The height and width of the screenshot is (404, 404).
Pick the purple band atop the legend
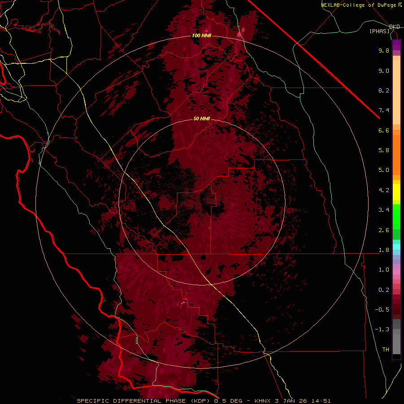tap(396, 45)
